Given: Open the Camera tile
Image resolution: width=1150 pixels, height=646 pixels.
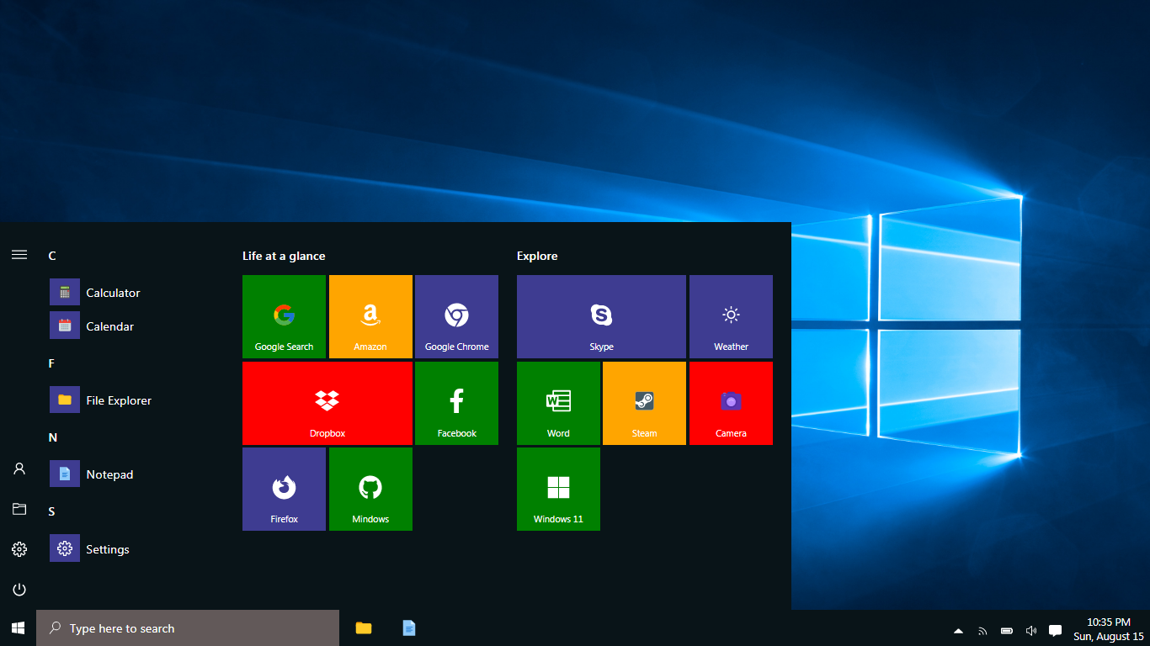Looking at the screenshot, I should [x=731, y=403].
